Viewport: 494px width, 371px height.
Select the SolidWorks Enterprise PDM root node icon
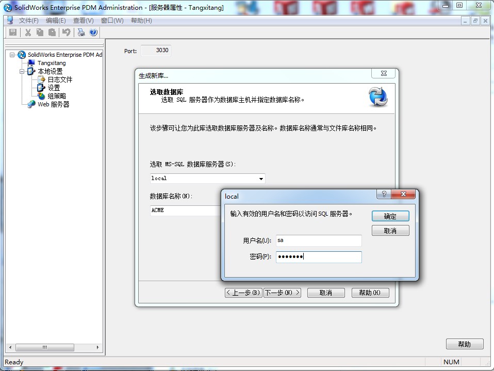click(22, 55)
